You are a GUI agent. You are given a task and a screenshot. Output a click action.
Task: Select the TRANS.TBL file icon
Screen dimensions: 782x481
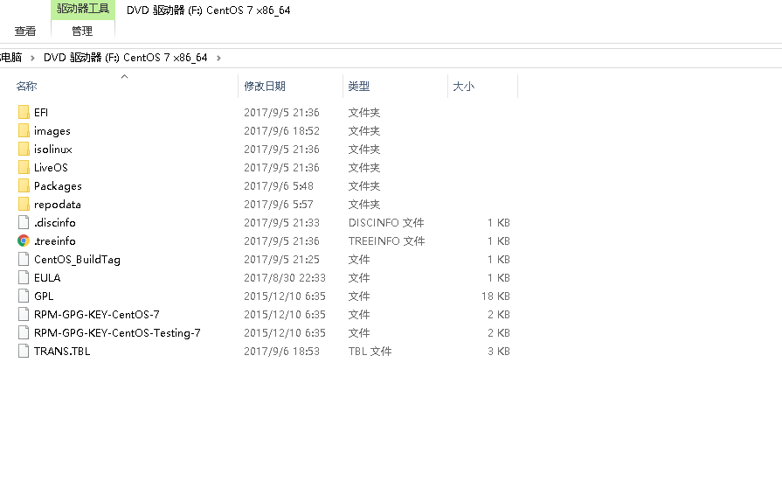pos(24,352)
